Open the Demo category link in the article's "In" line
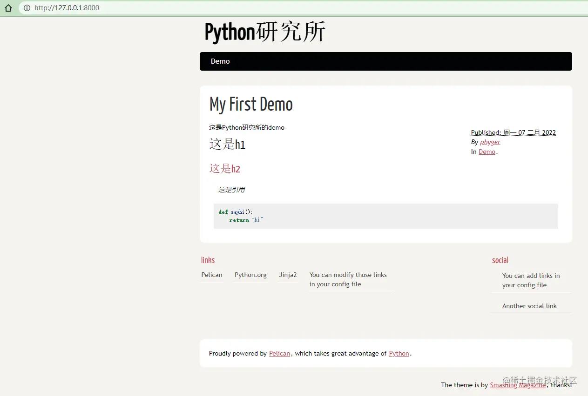588x396 pixels. [x=487, y=152]
